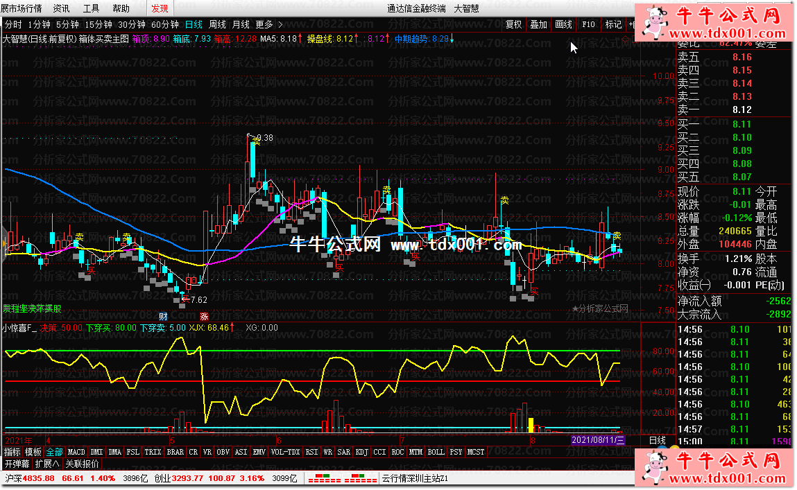797x490 pixels.
Task: Click the blue 财 marker on the chart
Action: point(162,316)
